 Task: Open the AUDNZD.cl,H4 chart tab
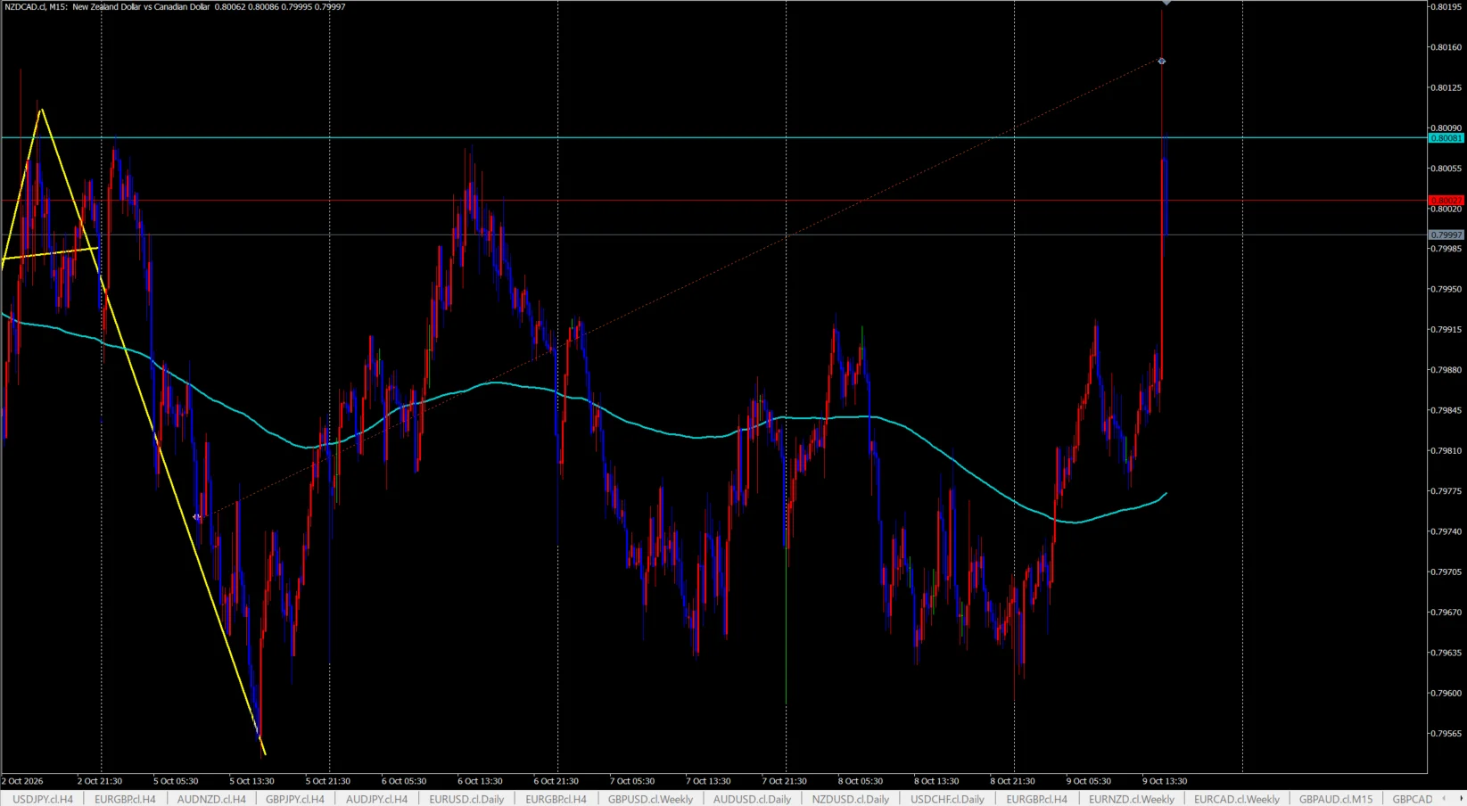(x=211, y=799)
